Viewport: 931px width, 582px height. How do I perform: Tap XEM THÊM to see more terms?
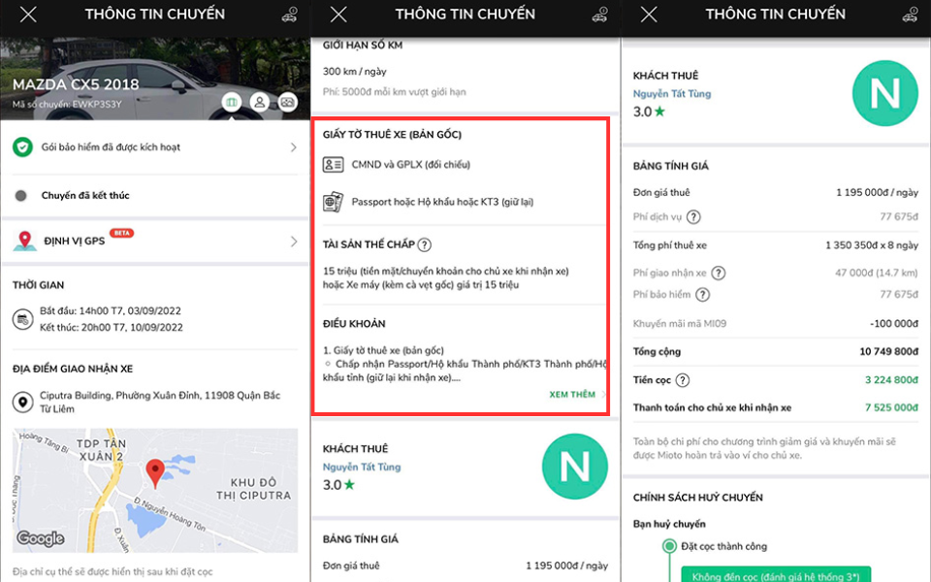click(572, 395)
